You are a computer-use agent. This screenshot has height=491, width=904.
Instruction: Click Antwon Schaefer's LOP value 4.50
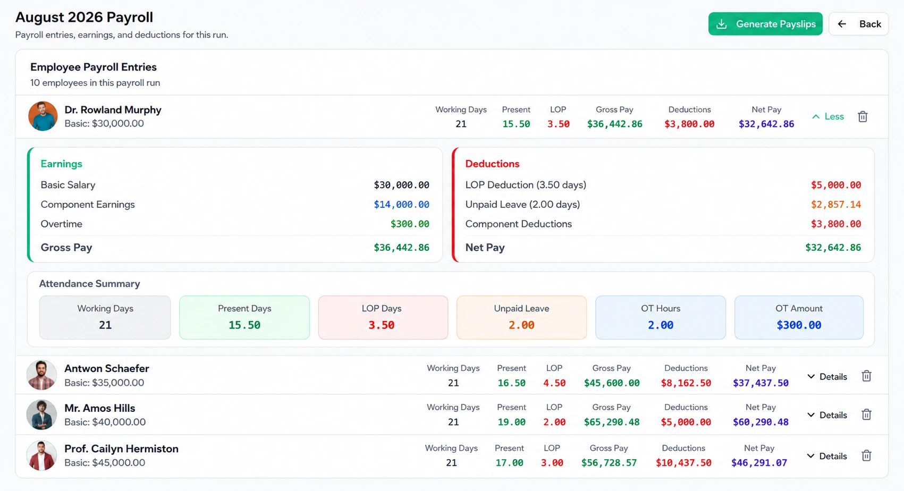tap(554, 383)
